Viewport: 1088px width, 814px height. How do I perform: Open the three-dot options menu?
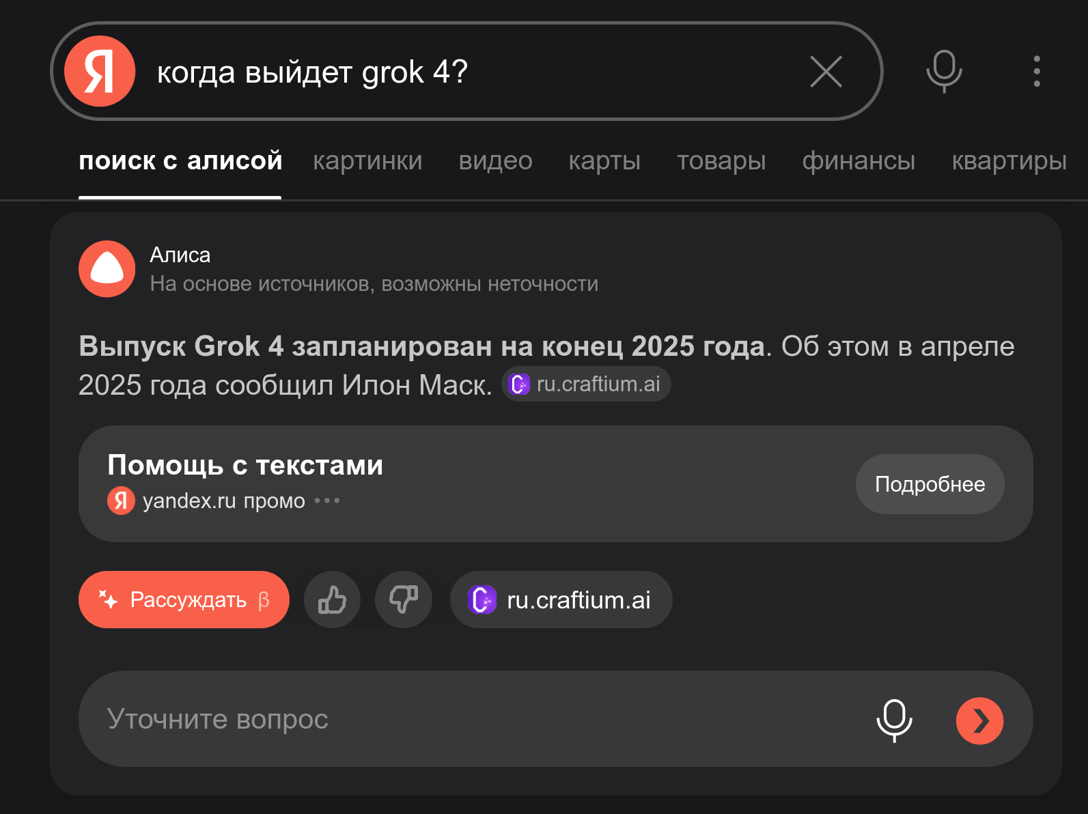(1036, 71)
